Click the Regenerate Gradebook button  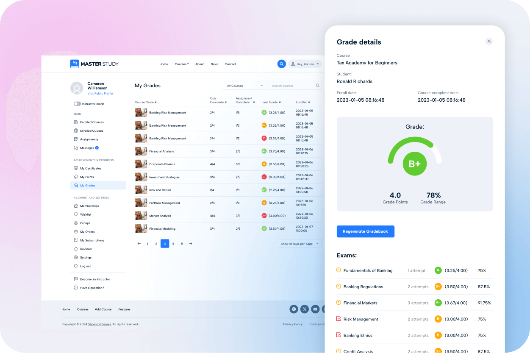pyautogui.click(x=365, y=231)
